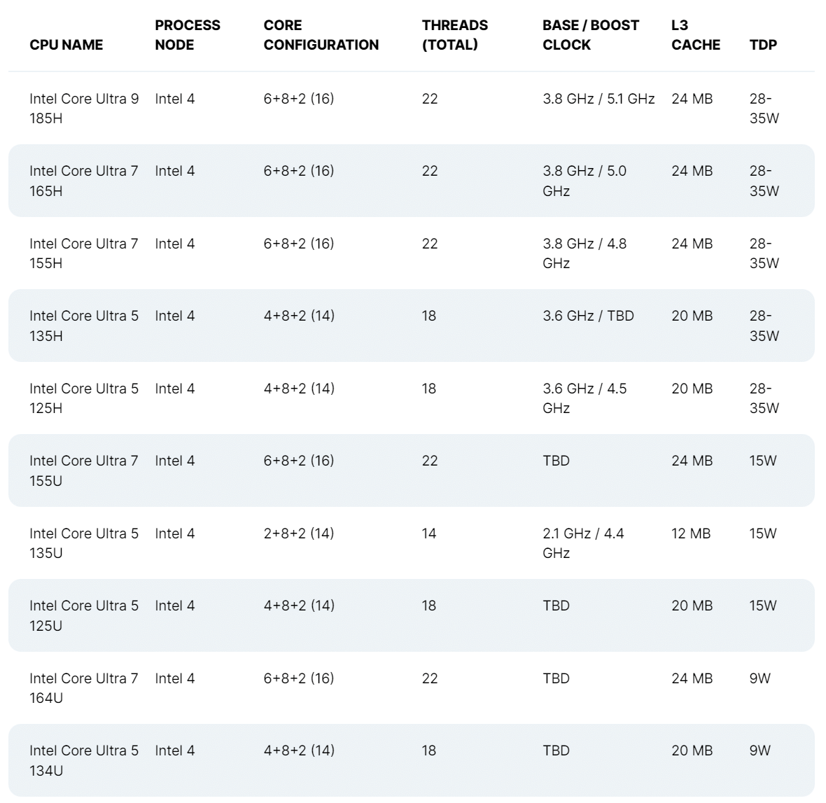The image size is (826, 803).
Task: Click the THREADS (TOTAL) column header
Action: [x=455, y=35]
